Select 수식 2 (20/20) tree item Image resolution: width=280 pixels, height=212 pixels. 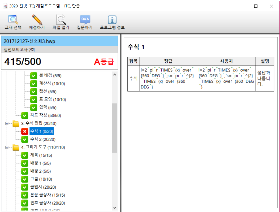pos(43,139)
